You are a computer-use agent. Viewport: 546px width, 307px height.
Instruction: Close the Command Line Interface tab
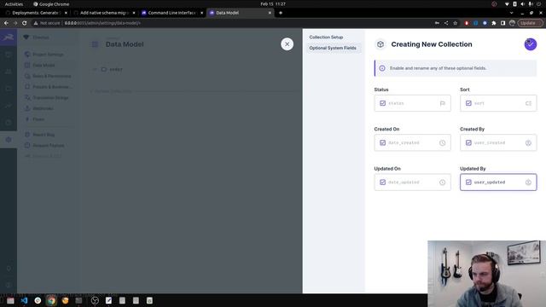click(x=201, y=13)
